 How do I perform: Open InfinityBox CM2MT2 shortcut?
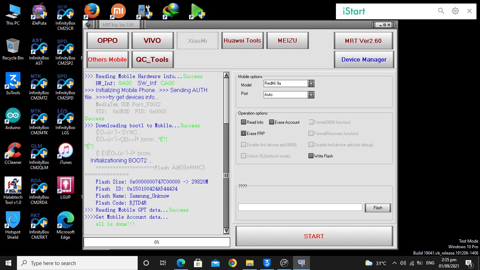(x=39, y=86)
